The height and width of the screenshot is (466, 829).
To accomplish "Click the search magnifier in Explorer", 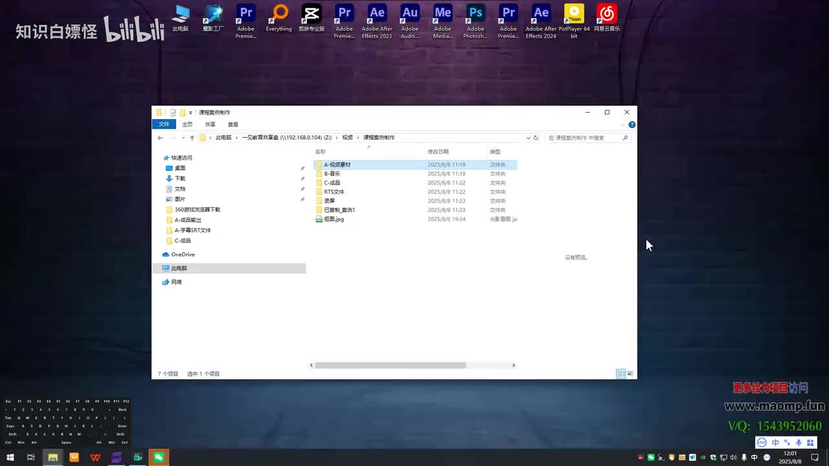I will click(x=625, y=138).
